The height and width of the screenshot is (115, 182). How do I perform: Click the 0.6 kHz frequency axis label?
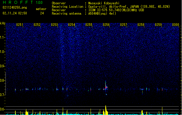coord(3,109)
